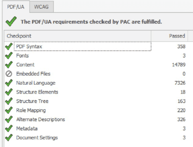
Task: Switch to the WCAG tab
Action: tap(42, 7)
